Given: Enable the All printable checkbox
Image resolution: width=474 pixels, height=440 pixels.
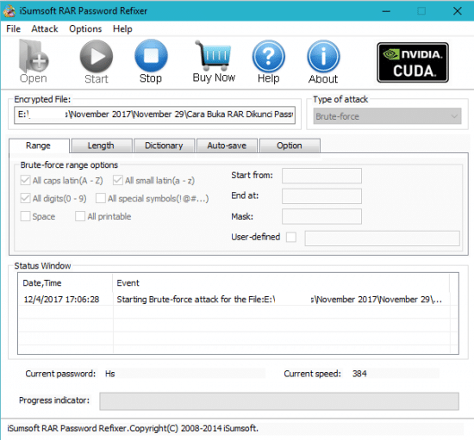Looking at the screenshot, I should [x=80, y=216].
